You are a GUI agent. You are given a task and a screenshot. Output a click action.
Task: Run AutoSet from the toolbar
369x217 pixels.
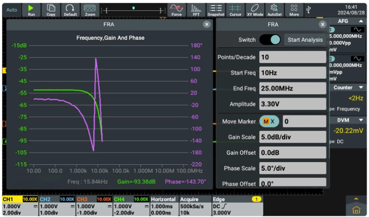[274, 9]
